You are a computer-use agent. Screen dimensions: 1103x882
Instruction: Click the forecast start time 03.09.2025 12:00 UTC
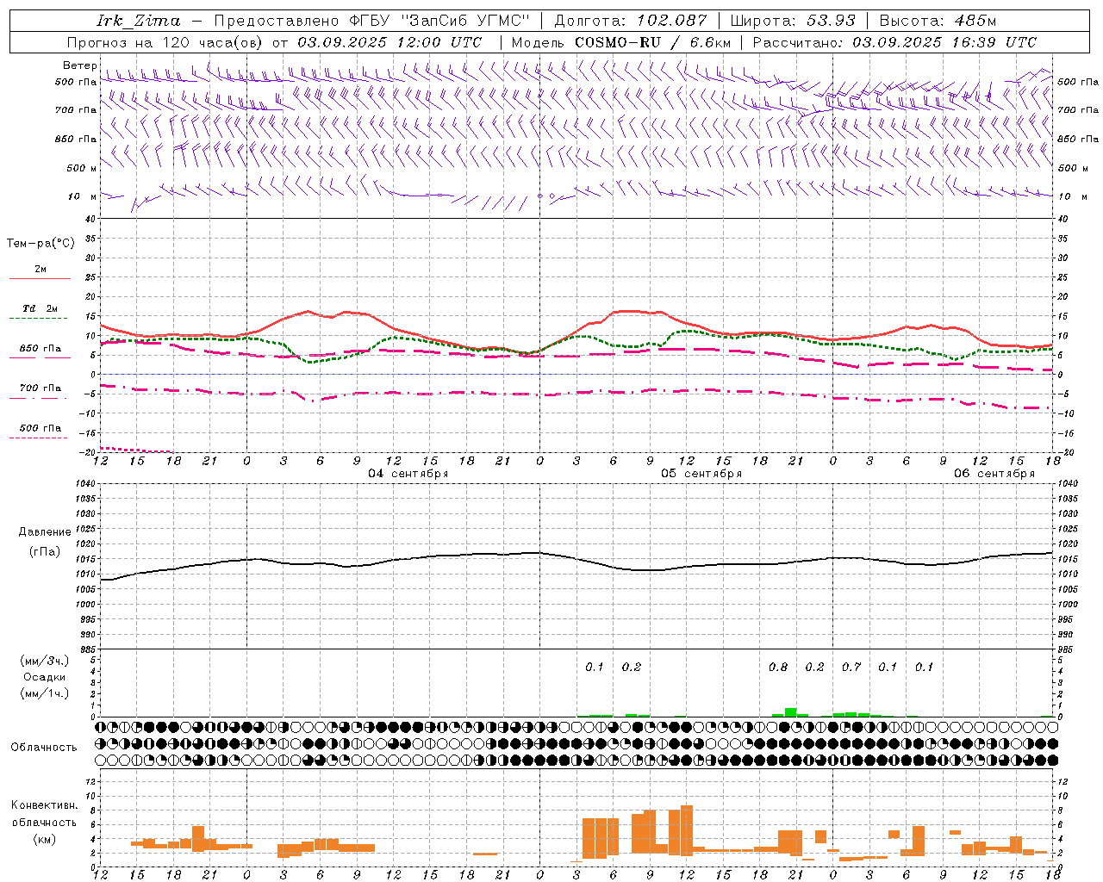click(389, 42)
